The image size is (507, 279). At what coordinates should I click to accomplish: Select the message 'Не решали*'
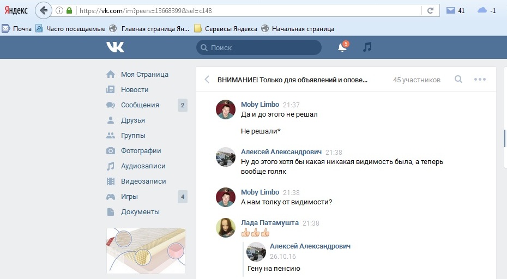coord(261,131)
